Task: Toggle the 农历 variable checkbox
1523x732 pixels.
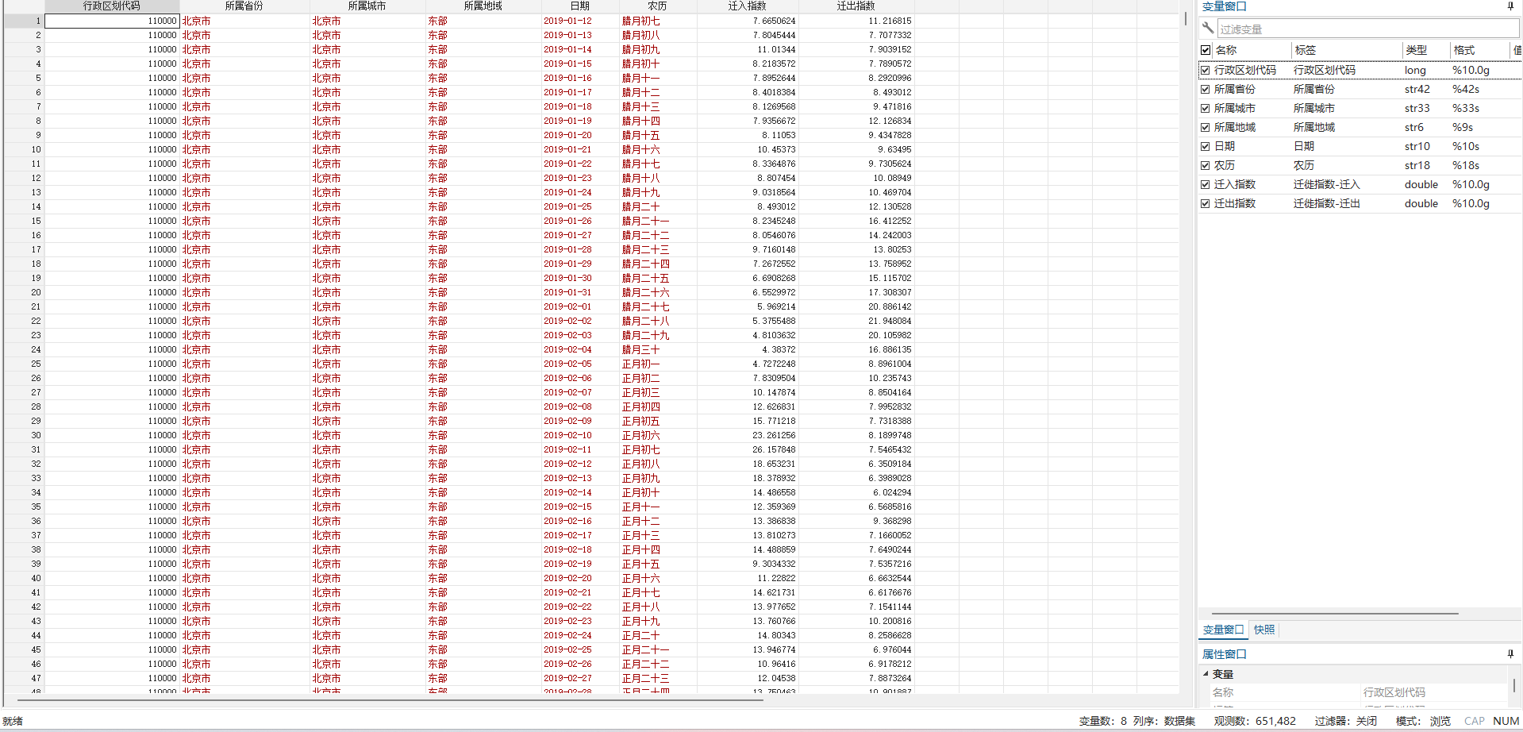Action: (x=1206, y=166)
